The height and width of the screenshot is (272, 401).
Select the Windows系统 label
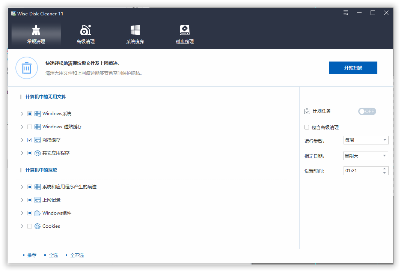pyautogui.click(x=57, y=114)
